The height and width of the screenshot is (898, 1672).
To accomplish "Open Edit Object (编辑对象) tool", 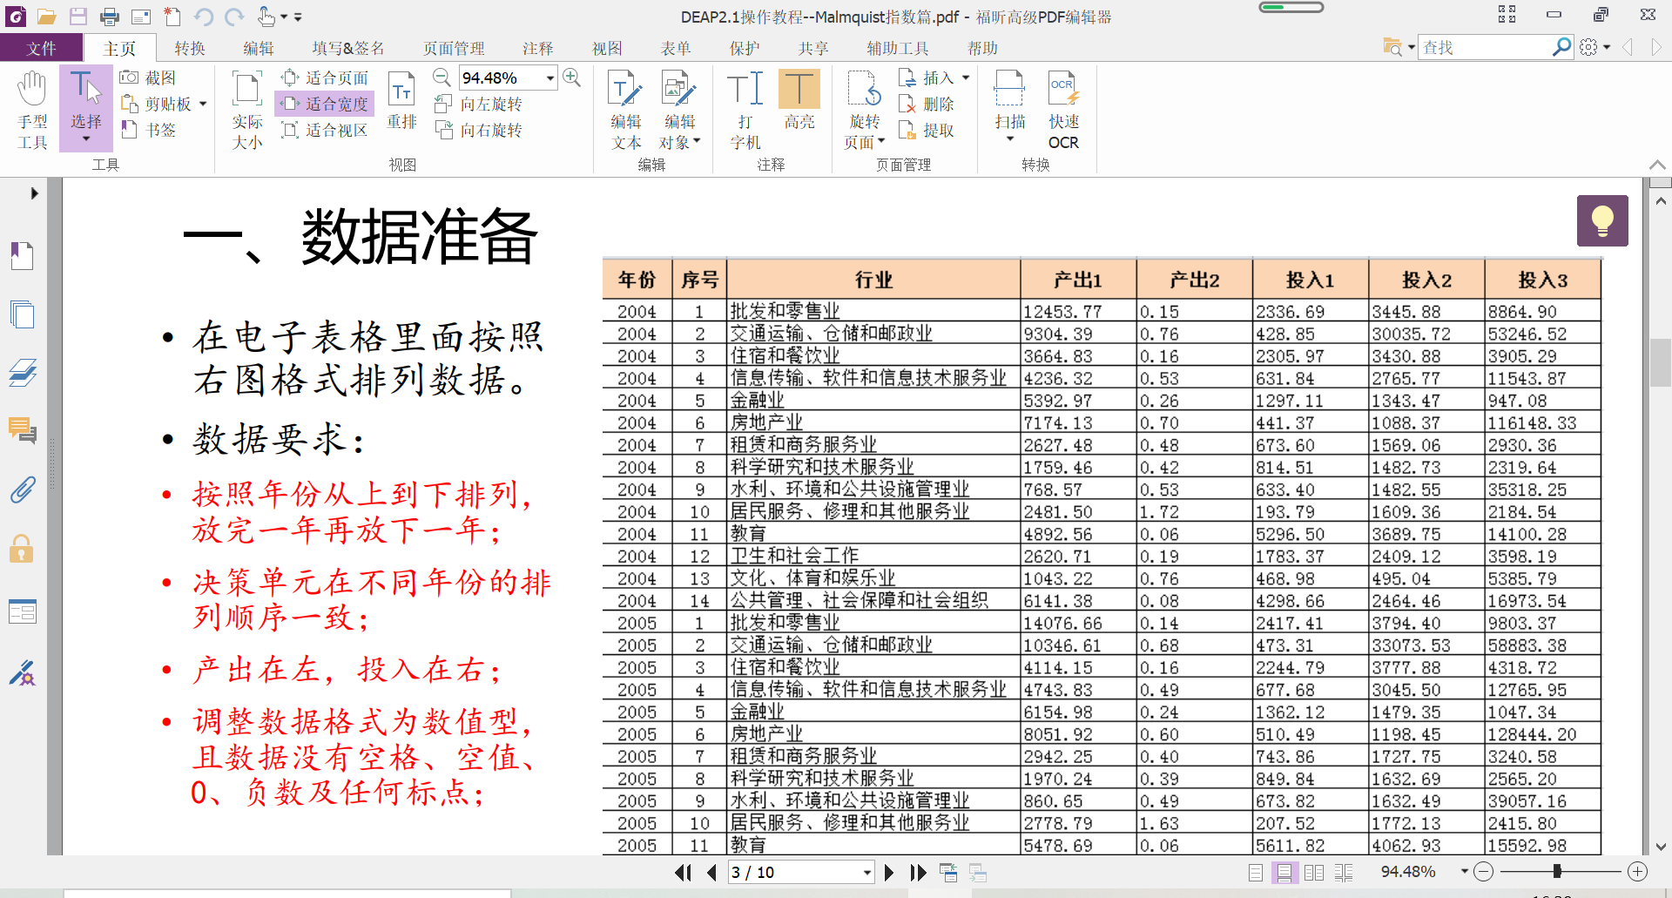I will [x=679, y=110].
